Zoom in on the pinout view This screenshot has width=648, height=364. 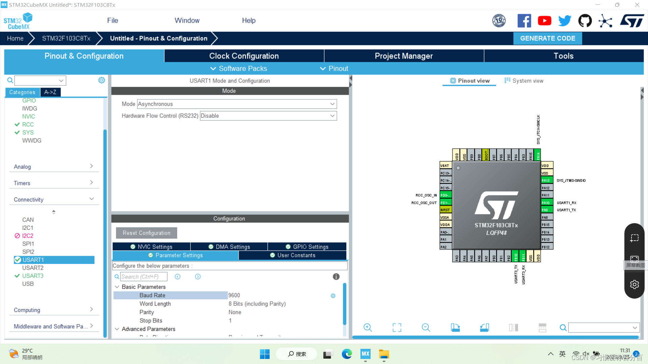click(368, 328)
